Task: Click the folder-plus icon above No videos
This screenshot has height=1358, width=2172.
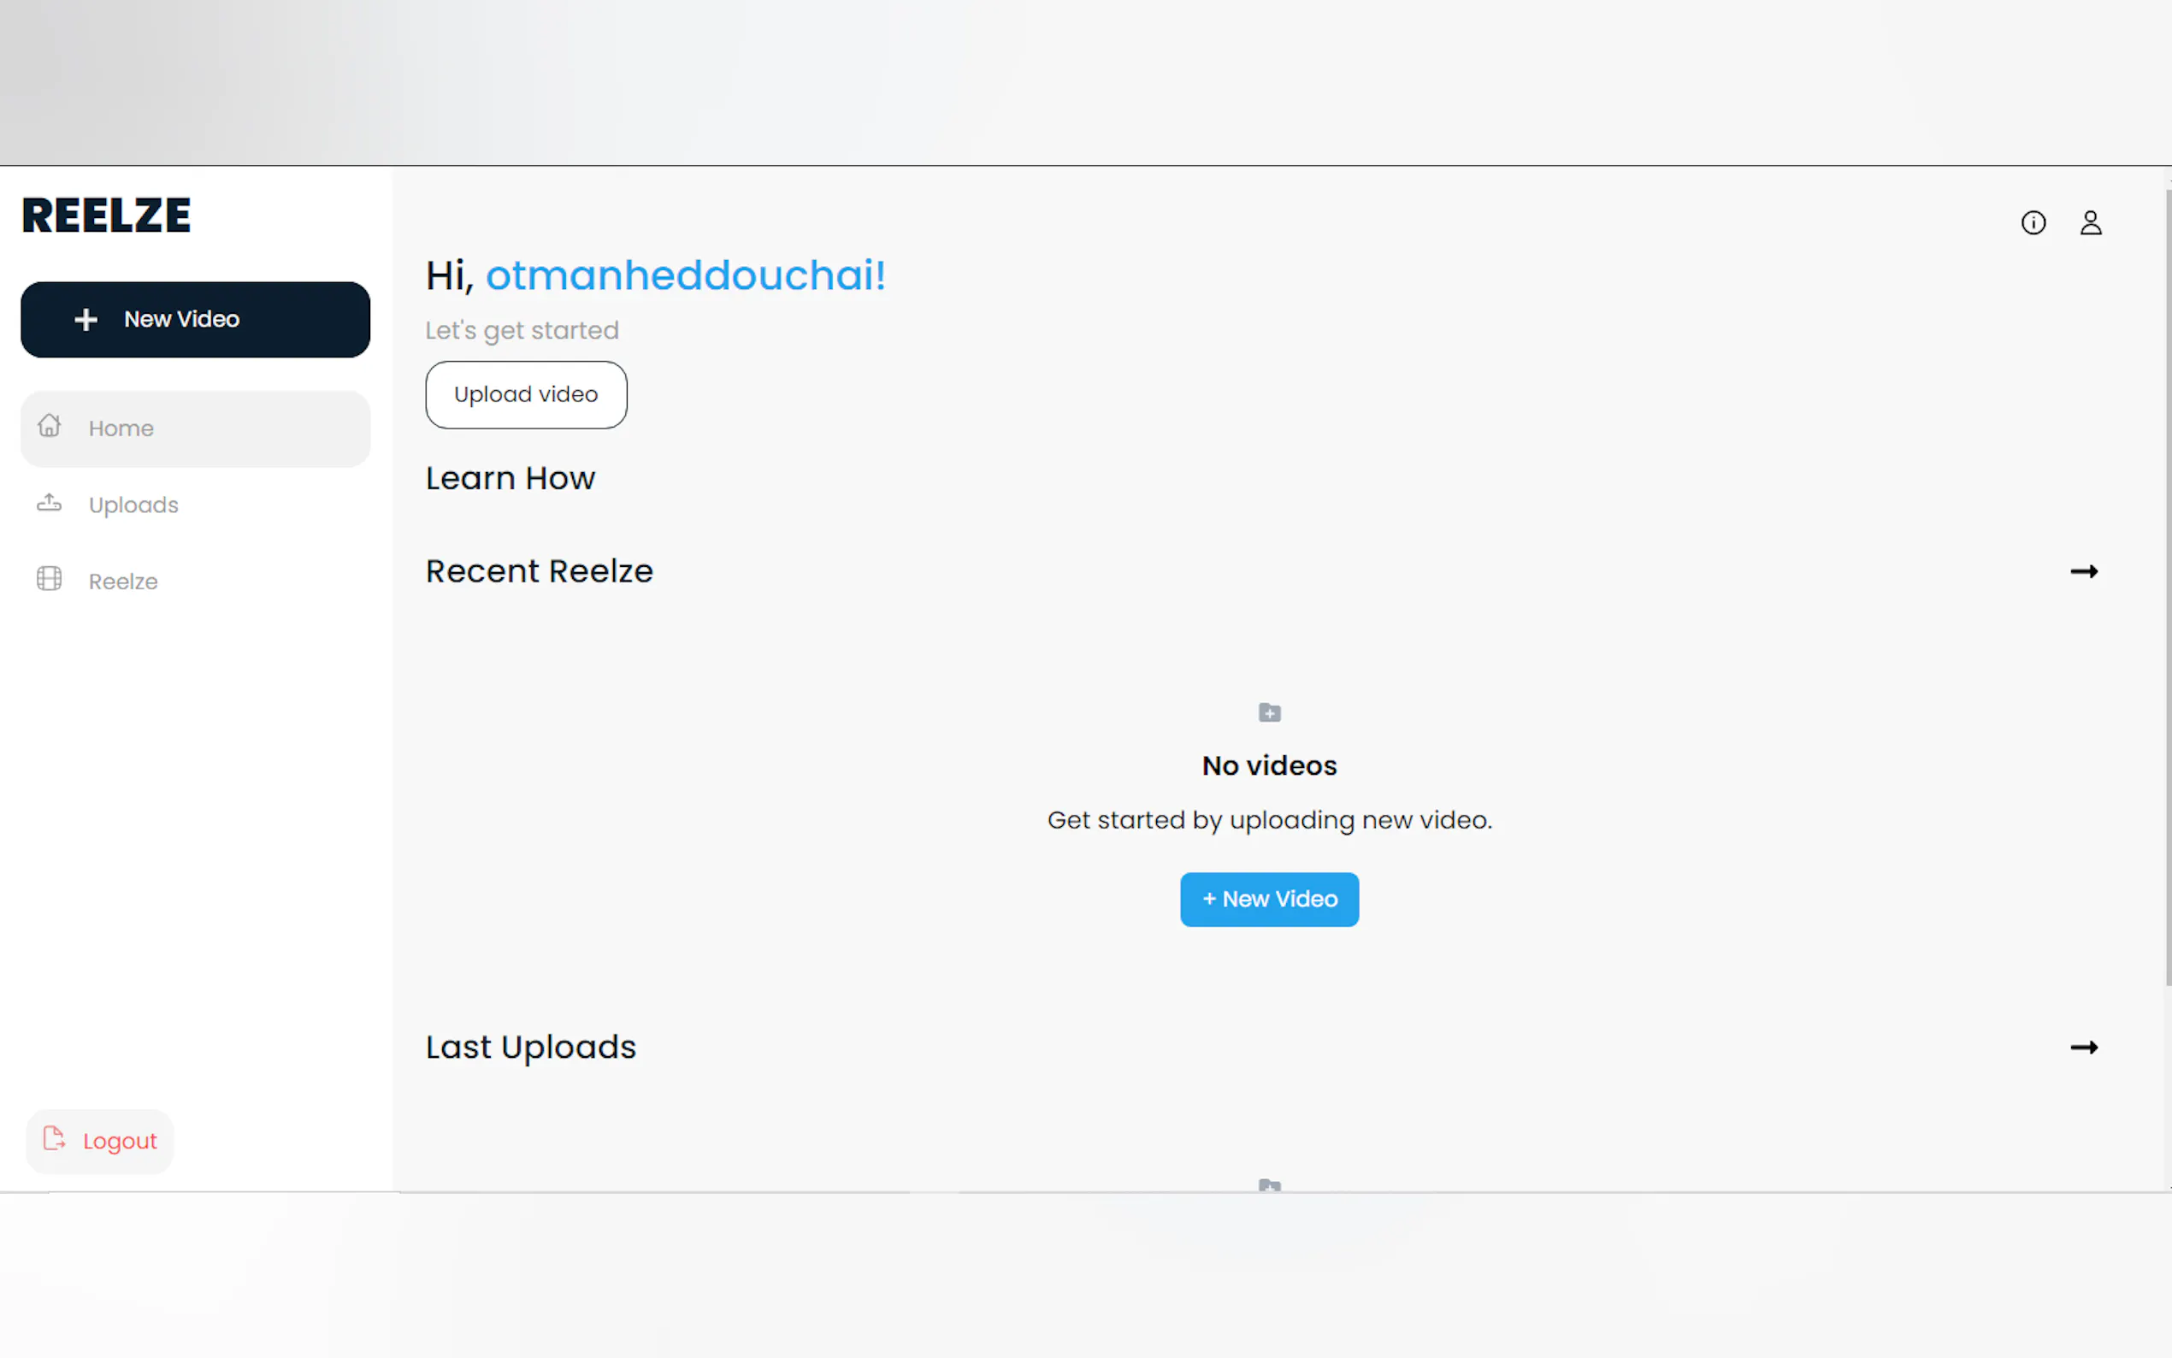Action: point(1269,713)
